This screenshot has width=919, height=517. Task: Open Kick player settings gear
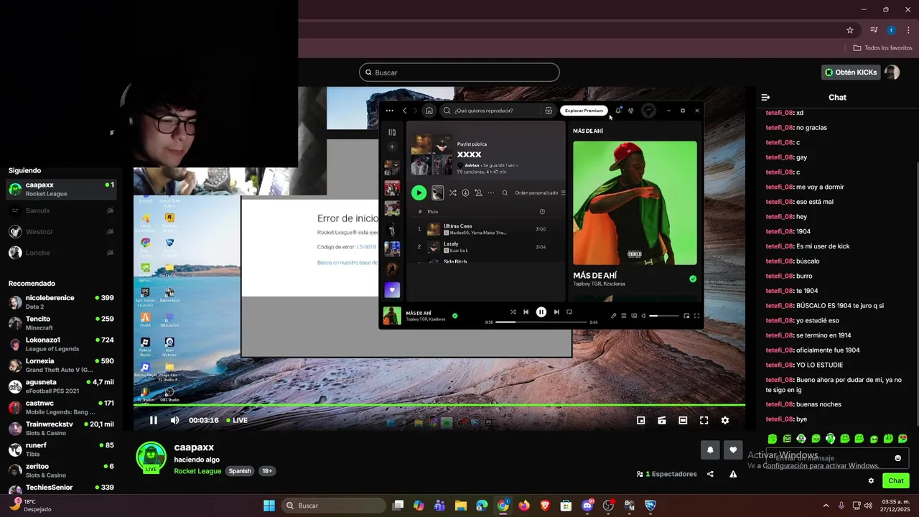725,420
